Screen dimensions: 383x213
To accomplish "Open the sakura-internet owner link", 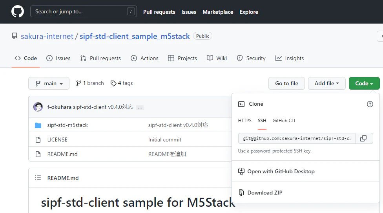I will coord(47,36).
